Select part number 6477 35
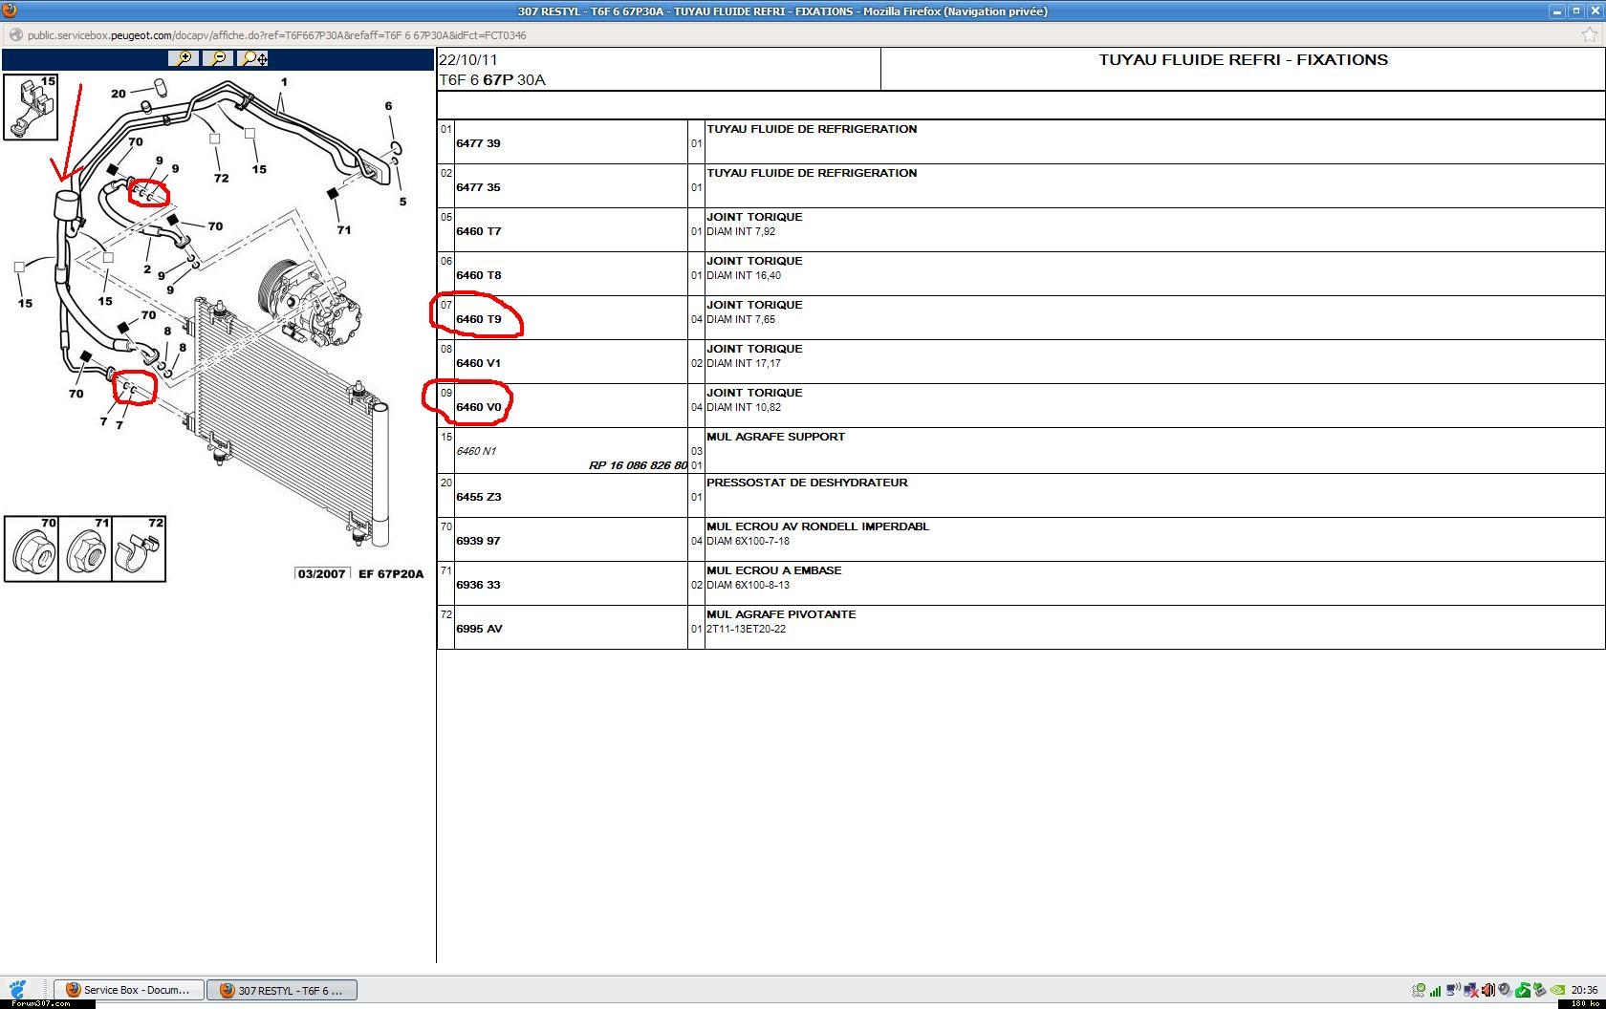 pyautogui.click(x=478, y=187)
